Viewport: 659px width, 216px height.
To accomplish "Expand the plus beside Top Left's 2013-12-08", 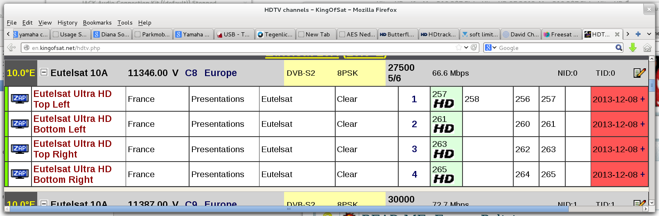I will tap(643, 99).
